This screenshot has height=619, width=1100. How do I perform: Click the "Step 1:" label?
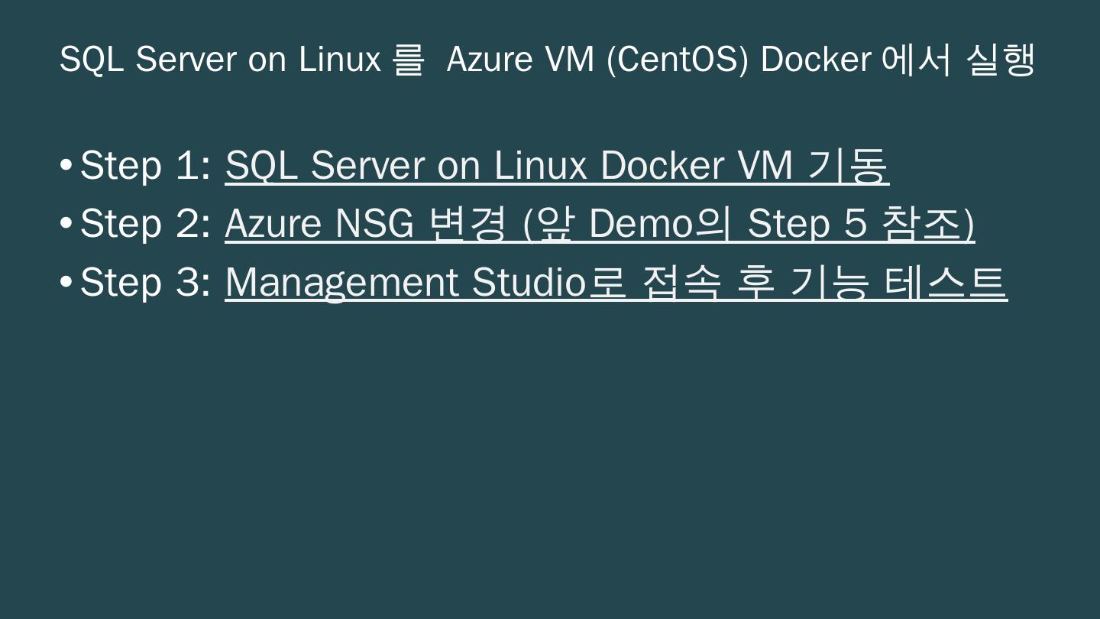[x=145, y=165]
